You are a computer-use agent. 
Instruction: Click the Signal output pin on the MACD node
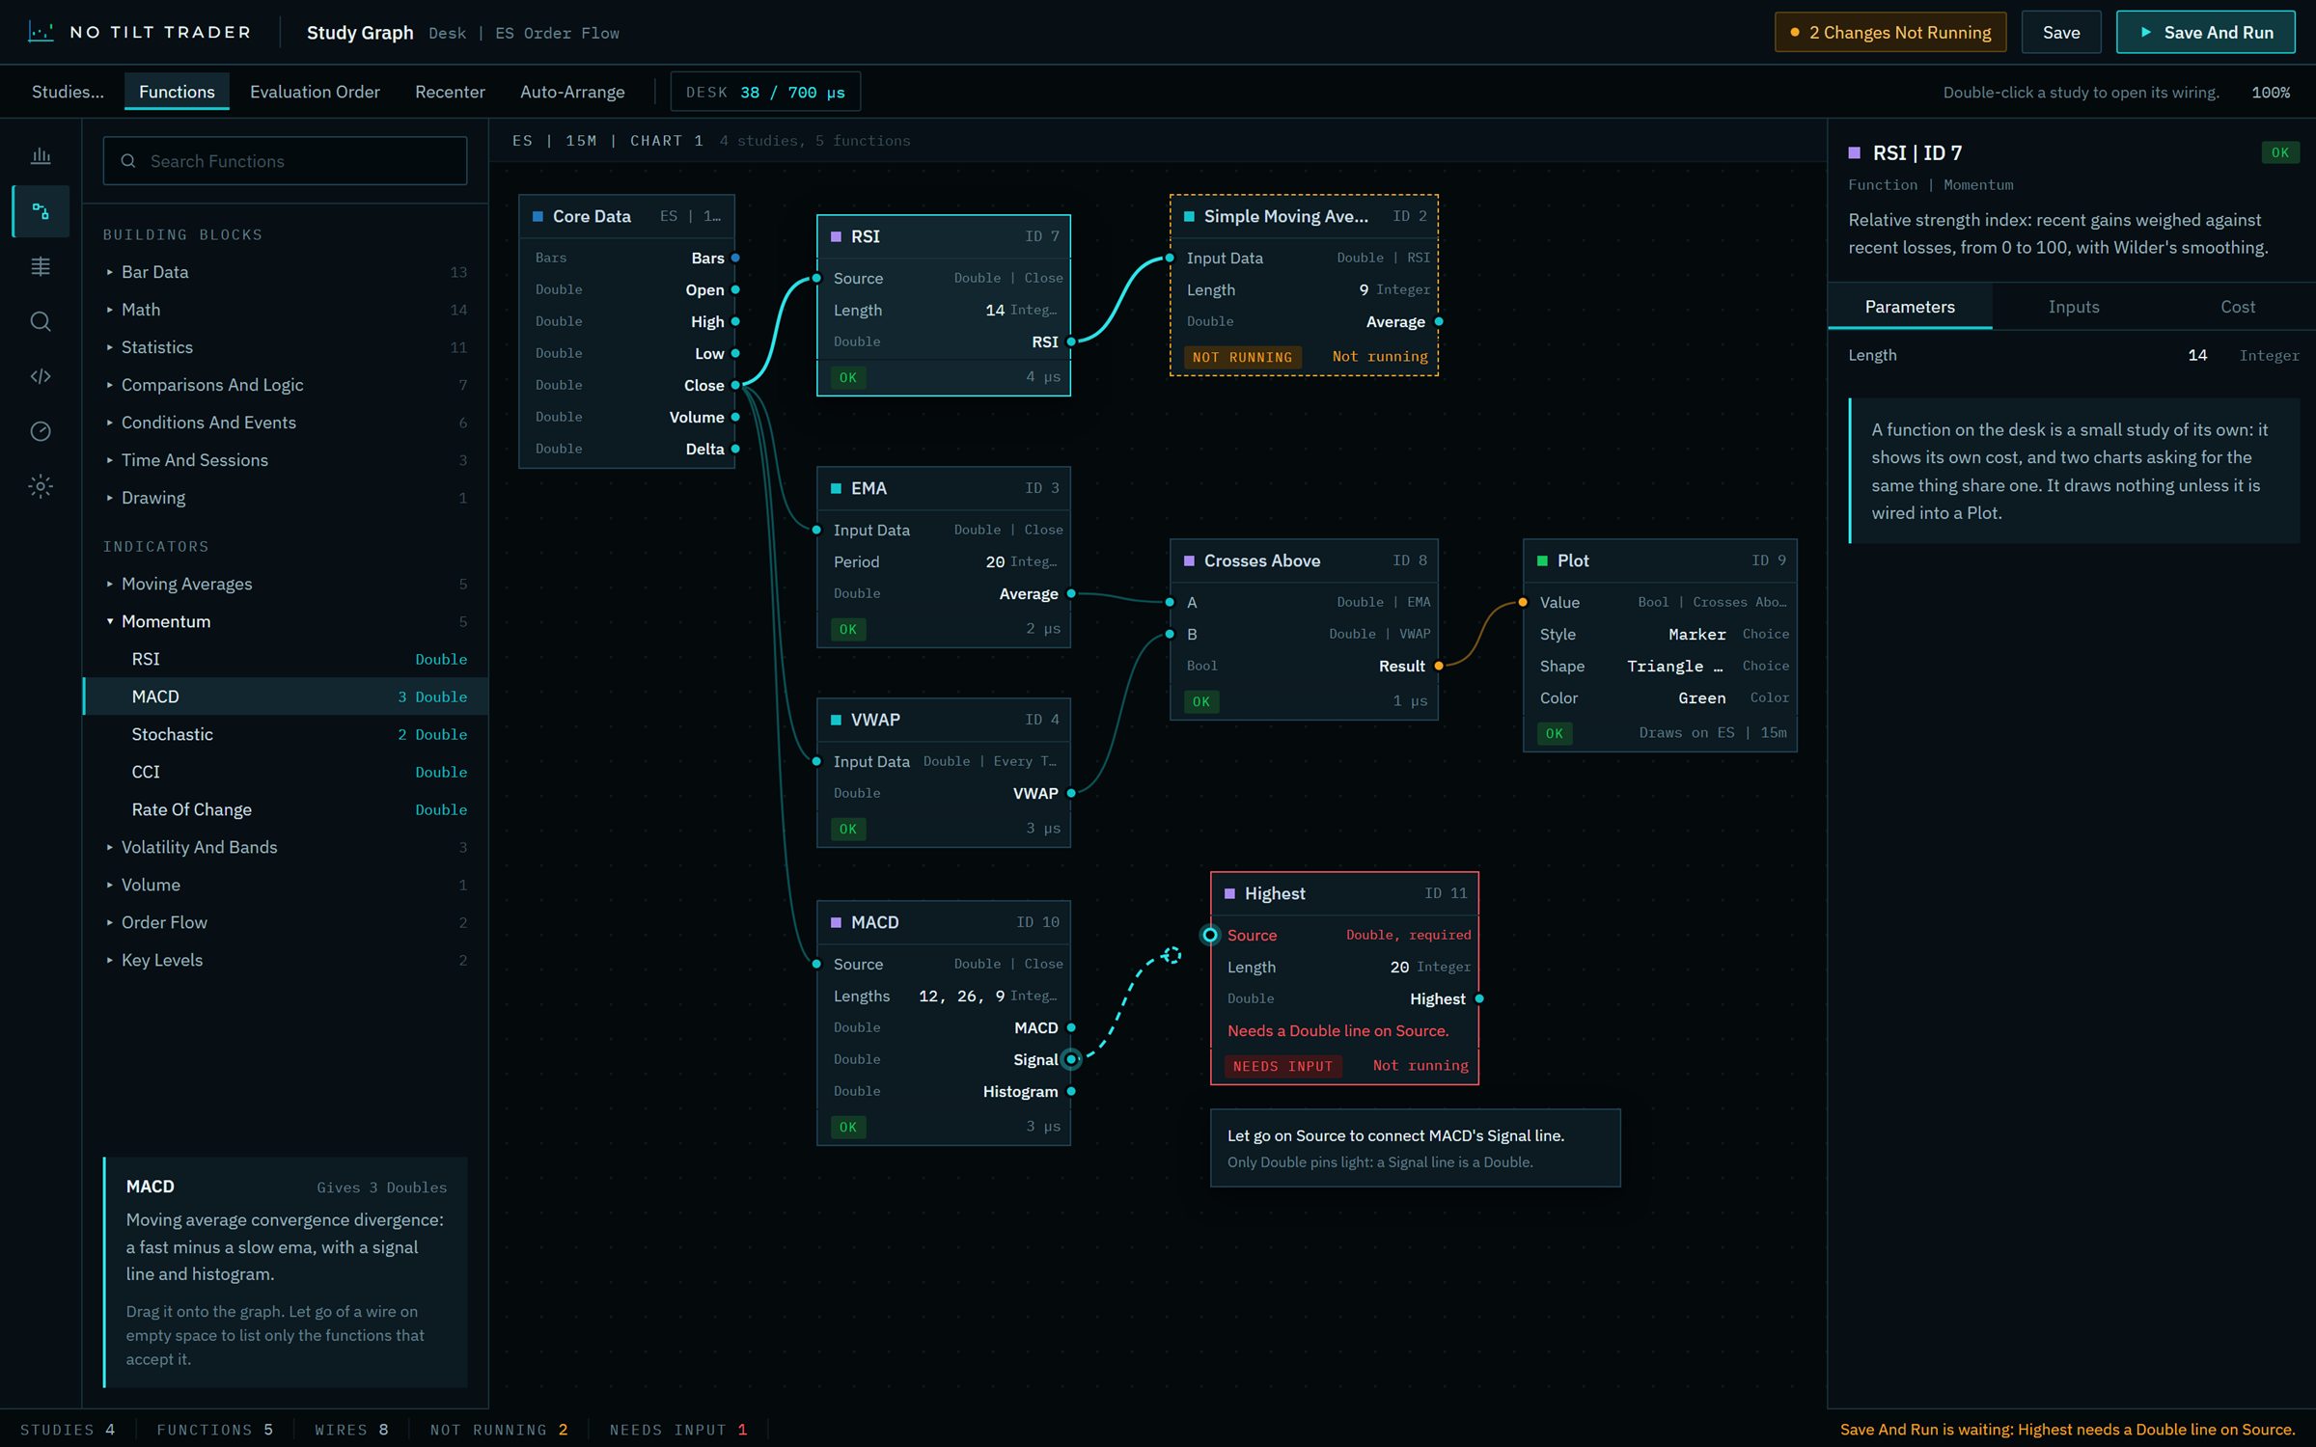click(1071, 1059)
